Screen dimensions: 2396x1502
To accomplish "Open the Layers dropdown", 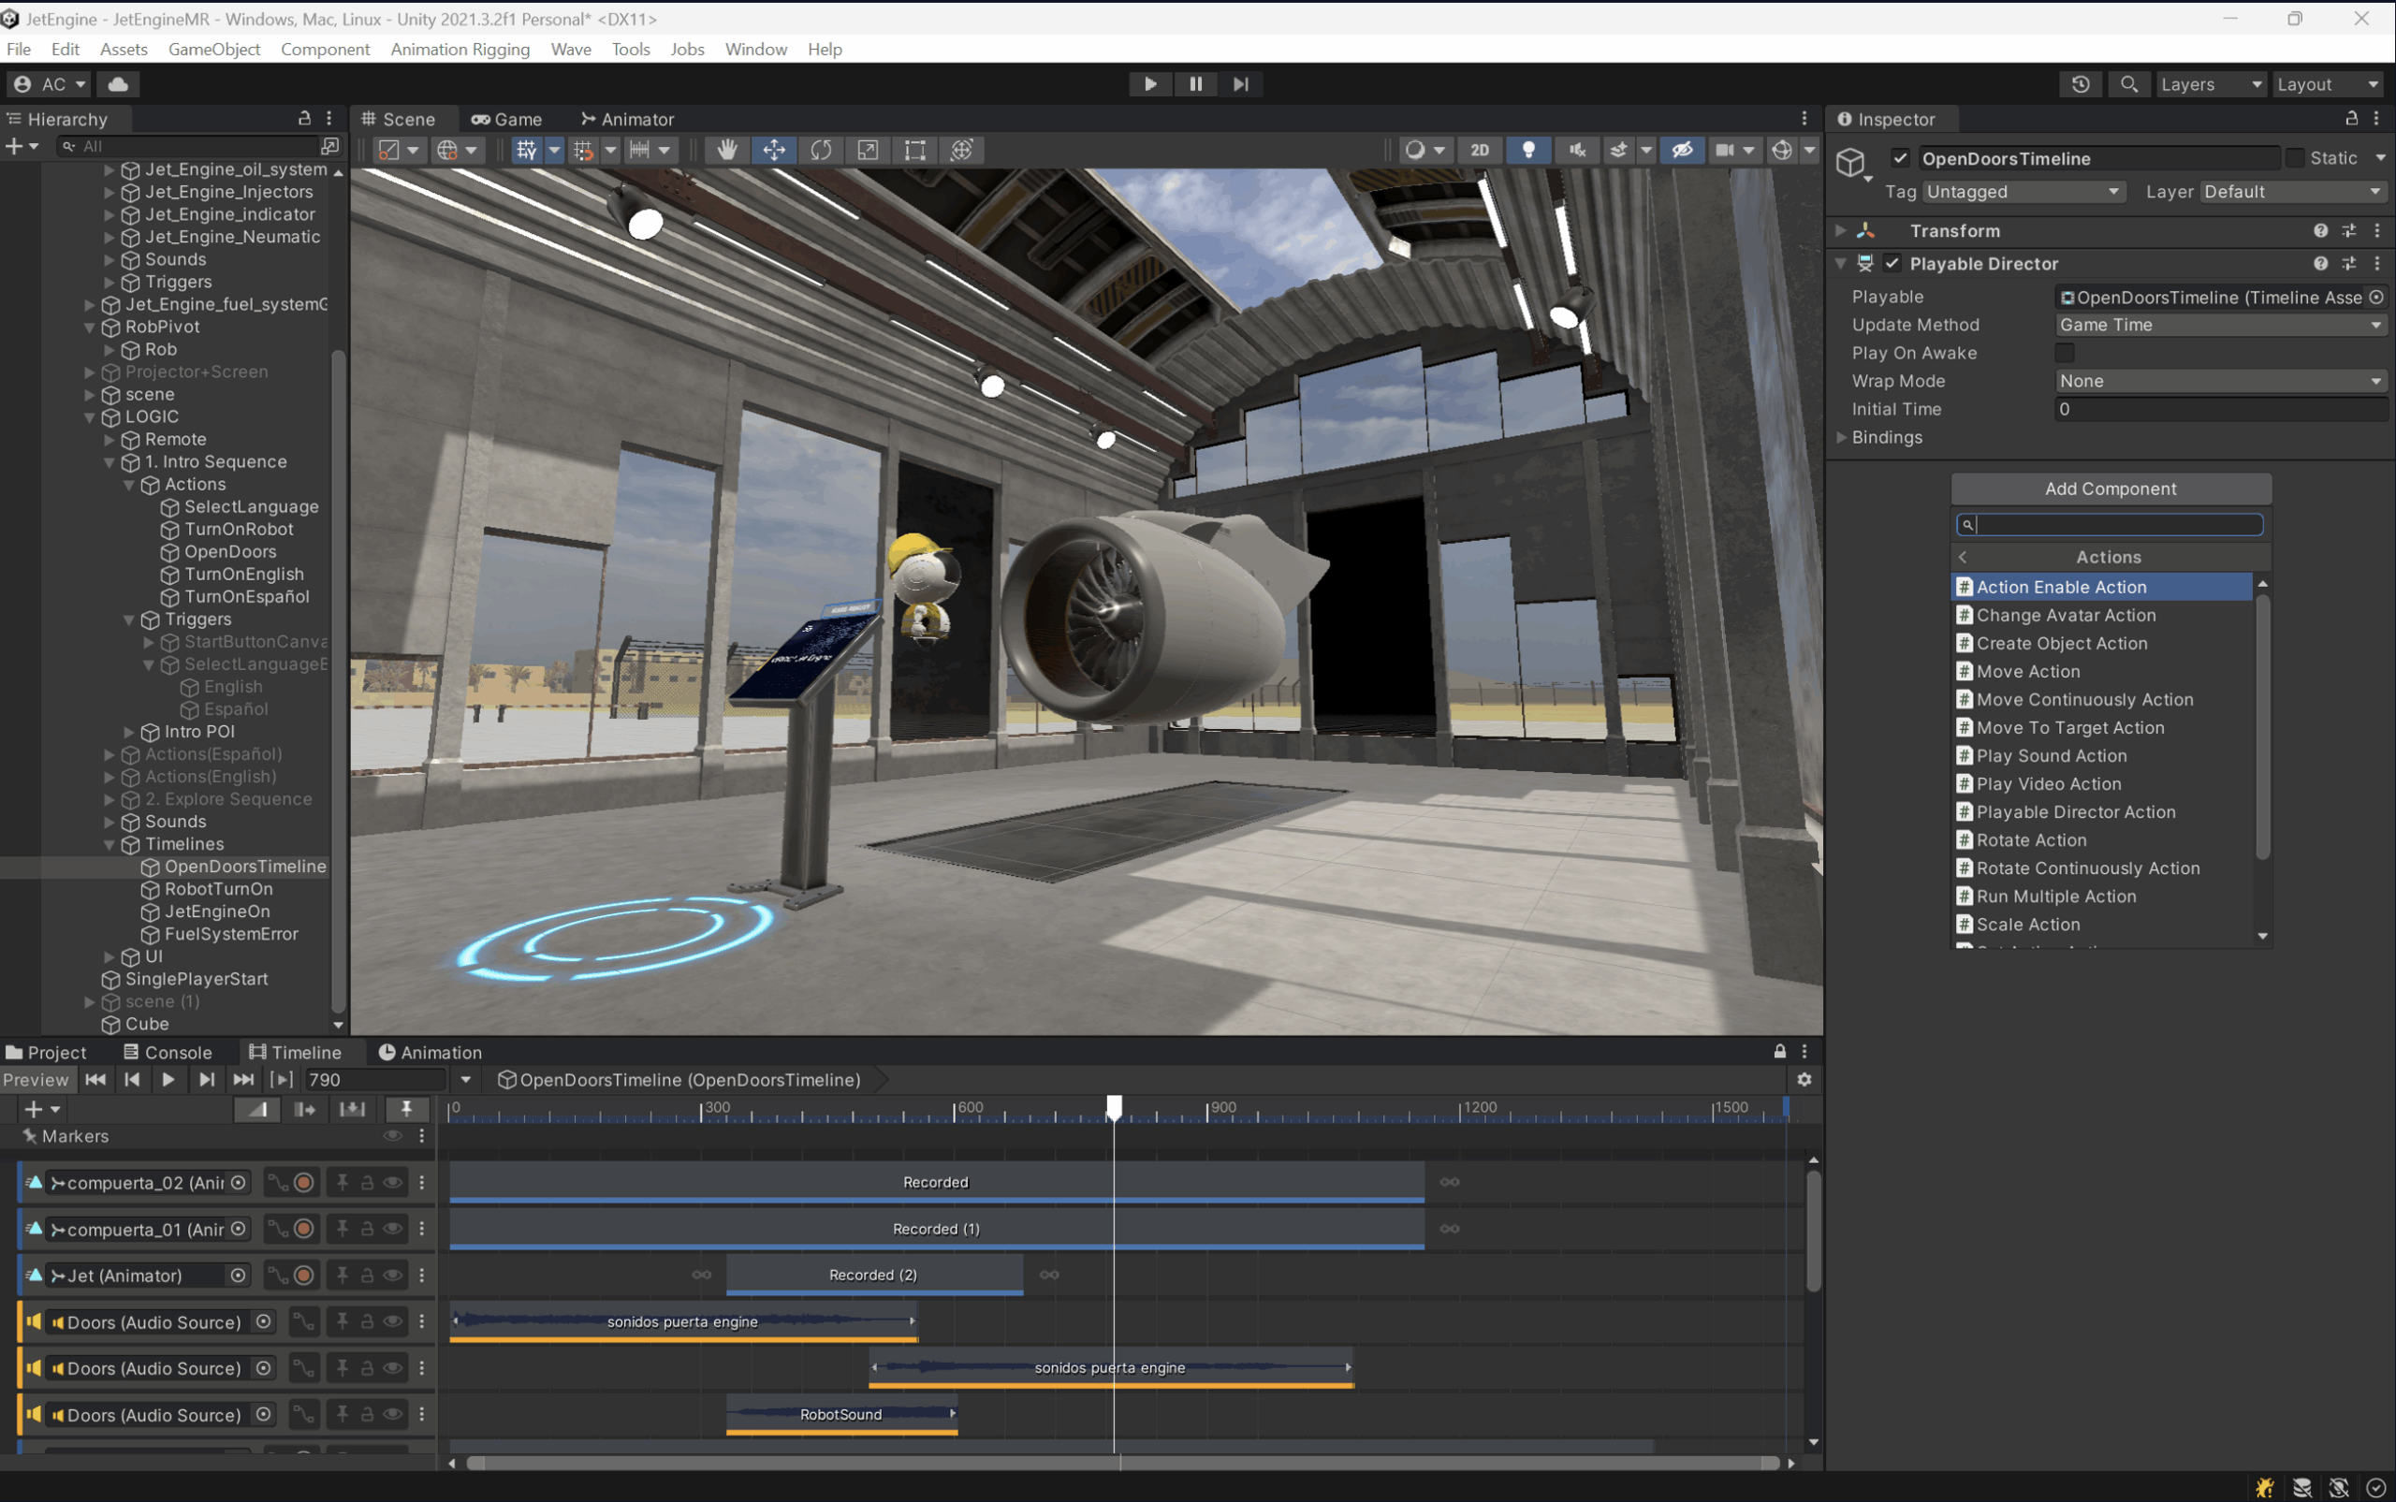I will 2209,84.
